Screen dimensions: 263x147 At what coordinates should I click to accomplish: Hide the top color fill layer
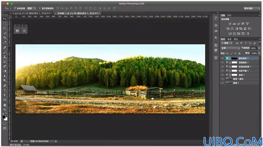click(x=222, y=58)
